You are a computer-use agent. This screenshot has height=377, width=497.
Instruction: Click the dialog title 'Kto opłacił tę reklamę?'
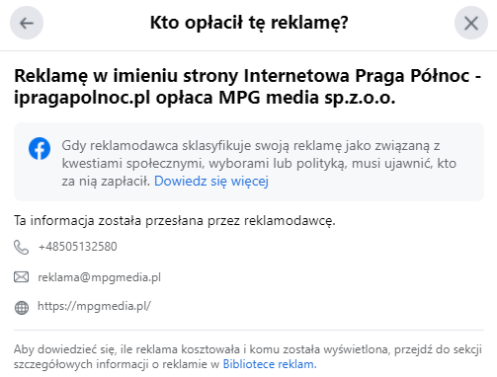tap(249, 23)
